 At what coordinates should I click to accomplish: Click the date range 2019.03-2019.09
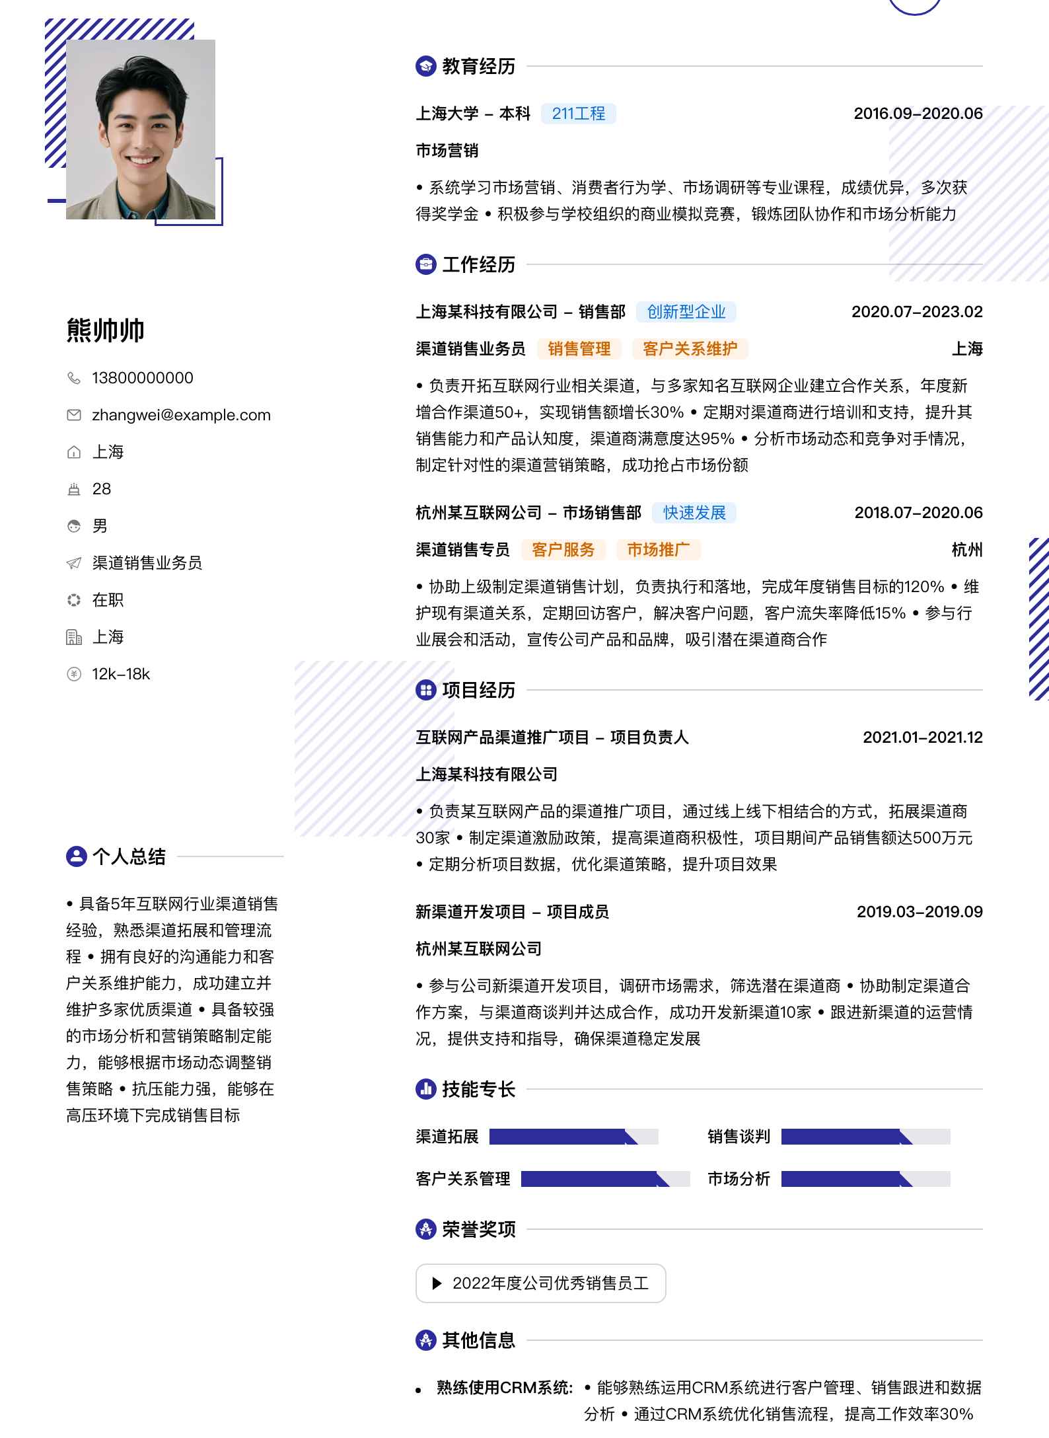point(920,912)
